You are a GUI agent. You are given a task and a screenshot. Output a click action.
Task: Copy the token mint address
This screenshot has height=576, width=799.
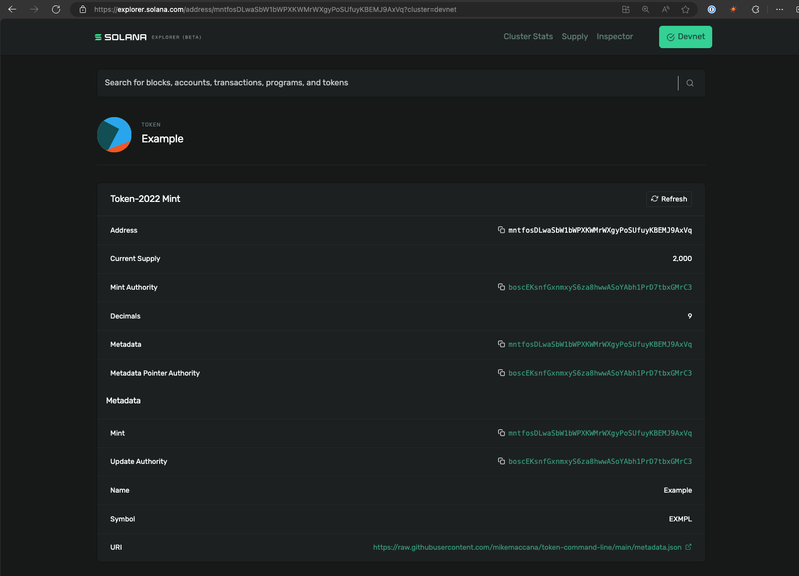502,230
